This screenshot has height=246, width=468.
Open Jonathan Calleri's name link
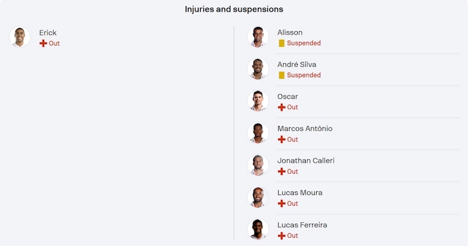pyautogui.click(x=306, y=161)
